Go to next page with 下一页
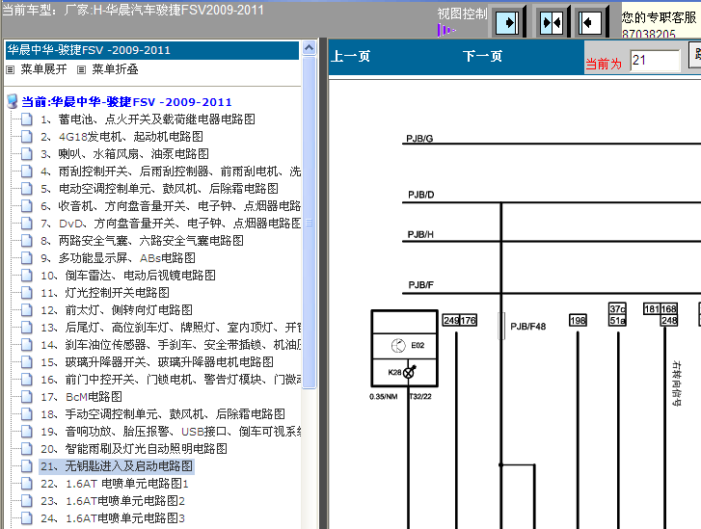 482,56
